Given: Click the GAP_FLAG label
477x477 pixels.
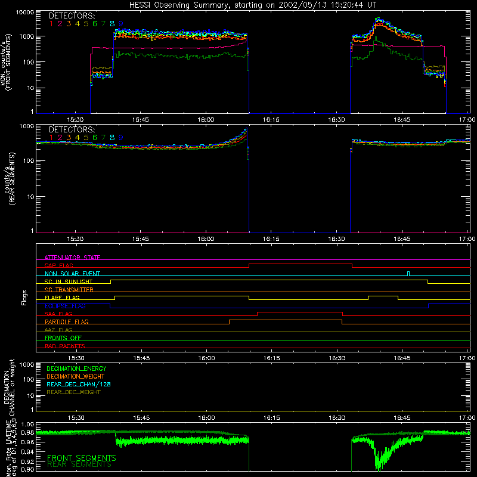Looking at the screenshot, I should tap(58, 265).
